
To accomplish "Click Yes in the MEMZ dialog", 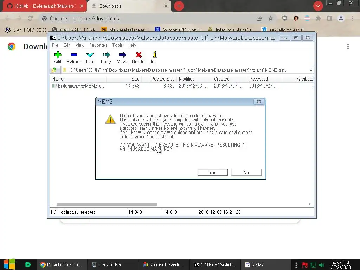I will 213,172.
